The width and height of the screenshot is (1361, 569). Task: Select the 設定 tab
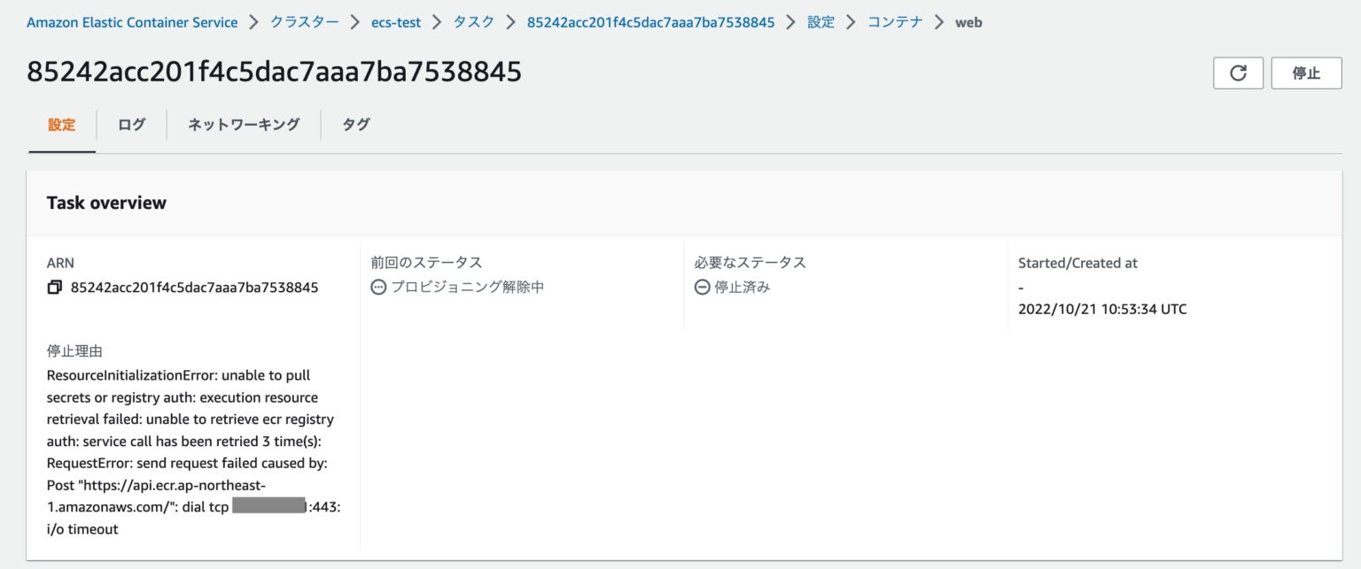(62, 125)
